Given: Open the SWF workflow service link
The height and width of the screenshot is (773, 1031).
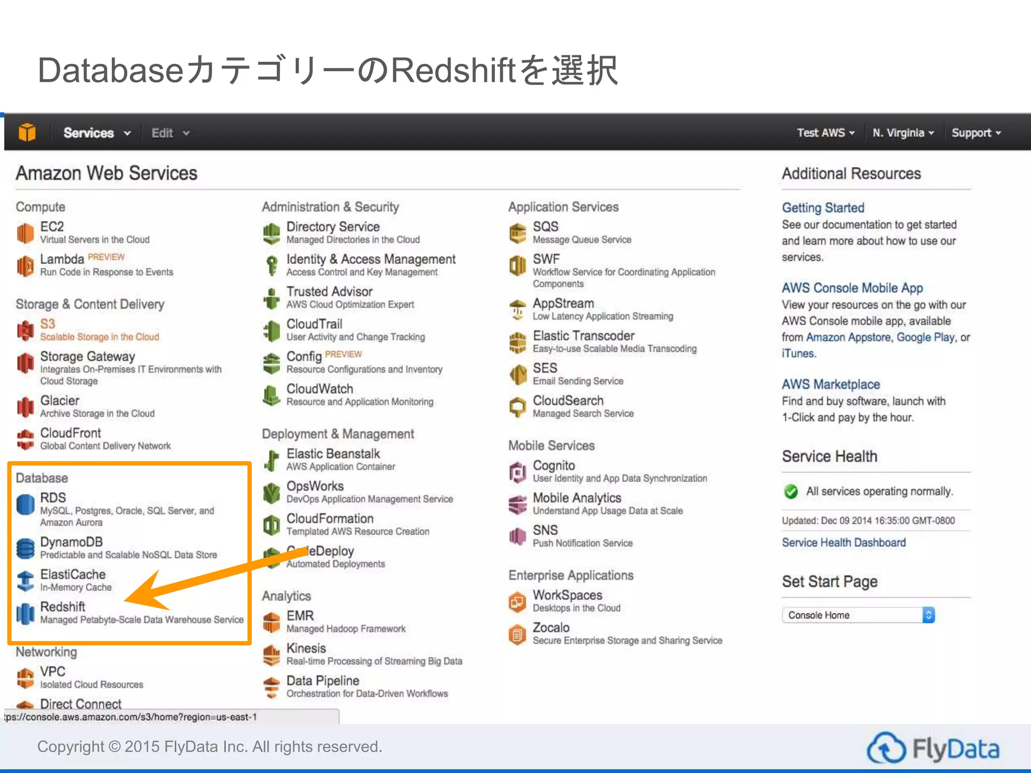Looking at the screenshot, I should [546, 259].
